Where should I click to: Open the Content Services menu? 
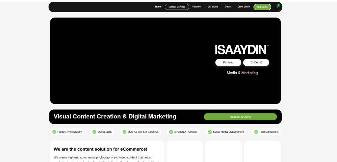pyautogui.click(x=177, y=7)
